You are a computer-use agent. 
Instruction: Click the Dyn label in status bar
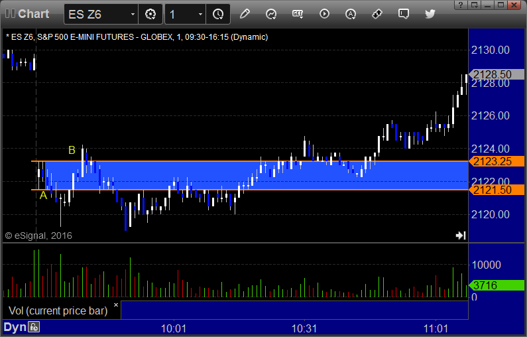[15, 327]
